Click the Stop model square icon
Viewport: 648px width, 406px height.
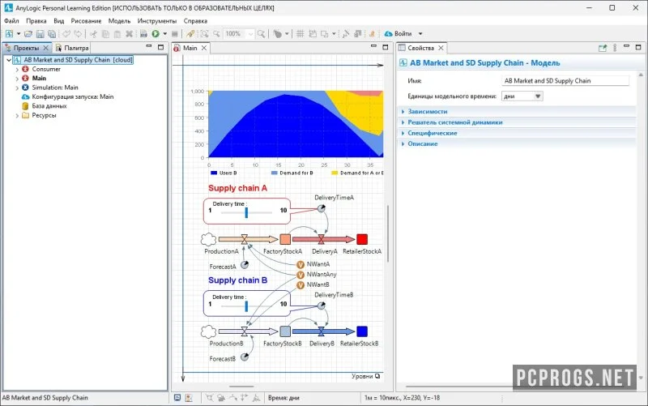(175, 33)
